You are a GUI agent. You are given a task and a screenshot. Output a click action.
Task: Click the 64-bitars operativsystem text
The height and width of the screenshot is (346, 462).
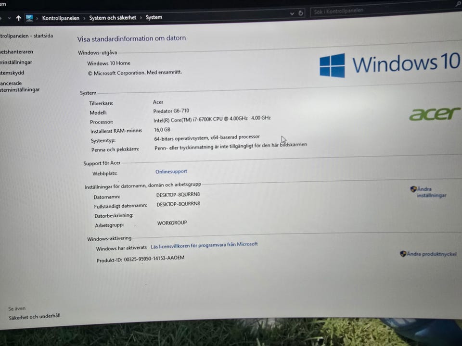[x=207, y=137]
